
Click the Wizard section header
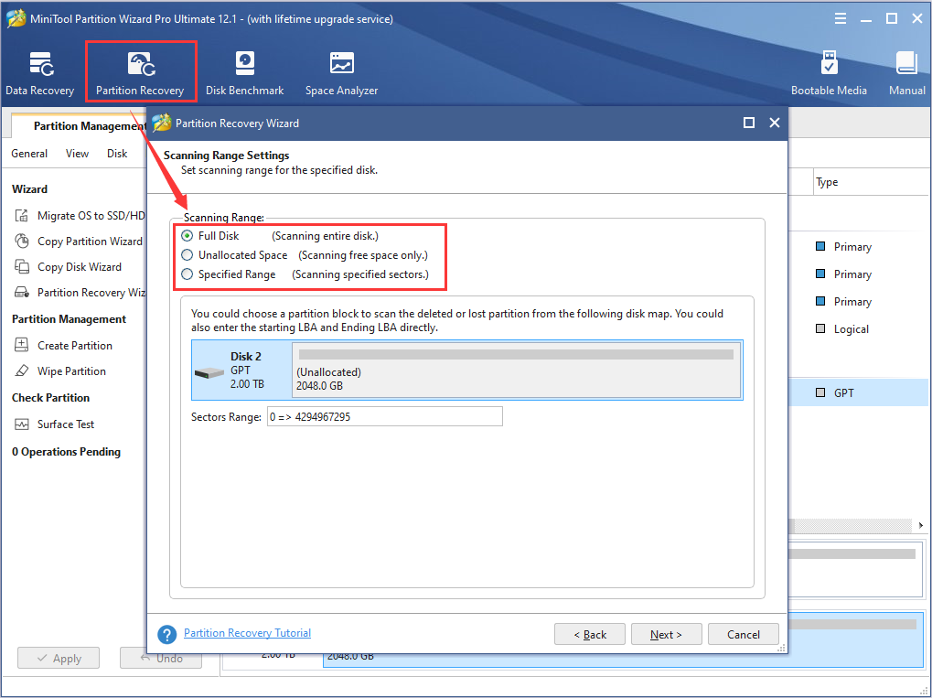29,189
